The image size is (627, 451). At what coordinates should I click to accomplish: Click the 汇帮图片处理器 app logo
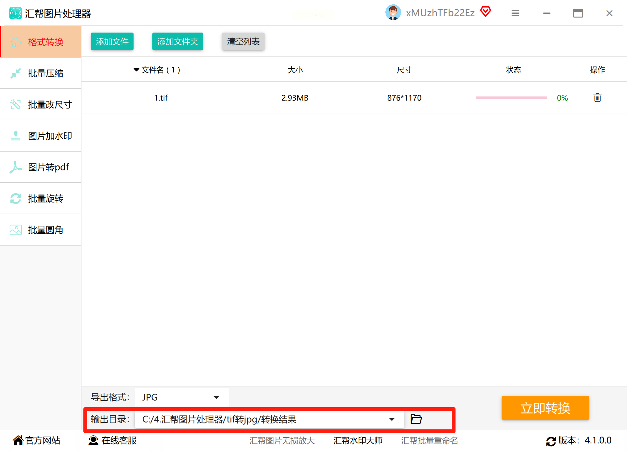(16, 13)
